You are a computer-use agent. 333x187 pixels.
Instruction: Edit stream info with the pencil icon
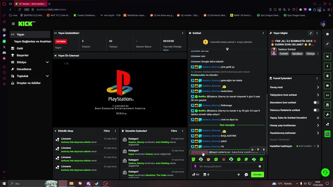(x=311, y=33)
